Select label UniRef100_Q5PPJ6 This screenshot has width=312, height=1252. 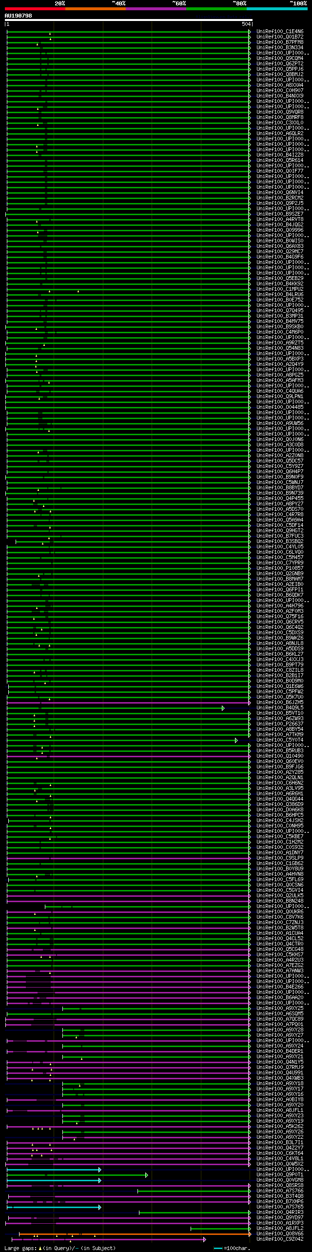click(x=280, y=69)
